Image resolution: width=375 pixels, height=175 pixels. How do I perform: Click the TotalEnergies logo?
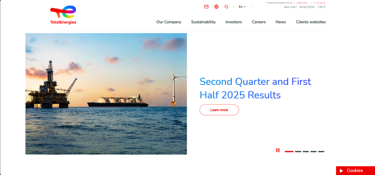[63, 15]
